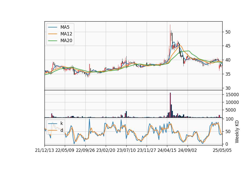
Task: Click the 25/05/05 date axis label
Action: 222,150
